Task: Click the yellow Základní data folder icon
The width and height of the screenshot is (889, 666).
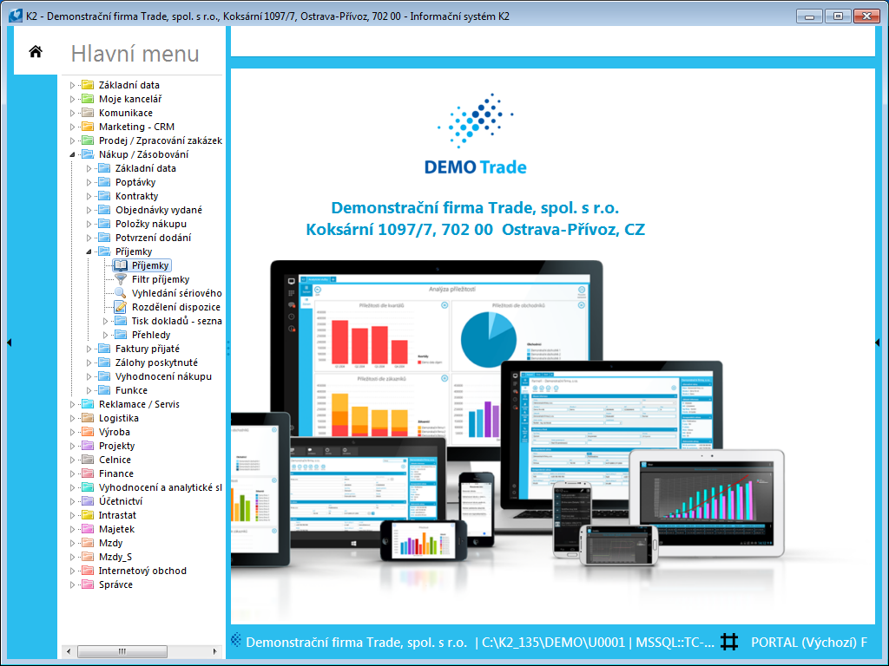Action: coord(88,85)
